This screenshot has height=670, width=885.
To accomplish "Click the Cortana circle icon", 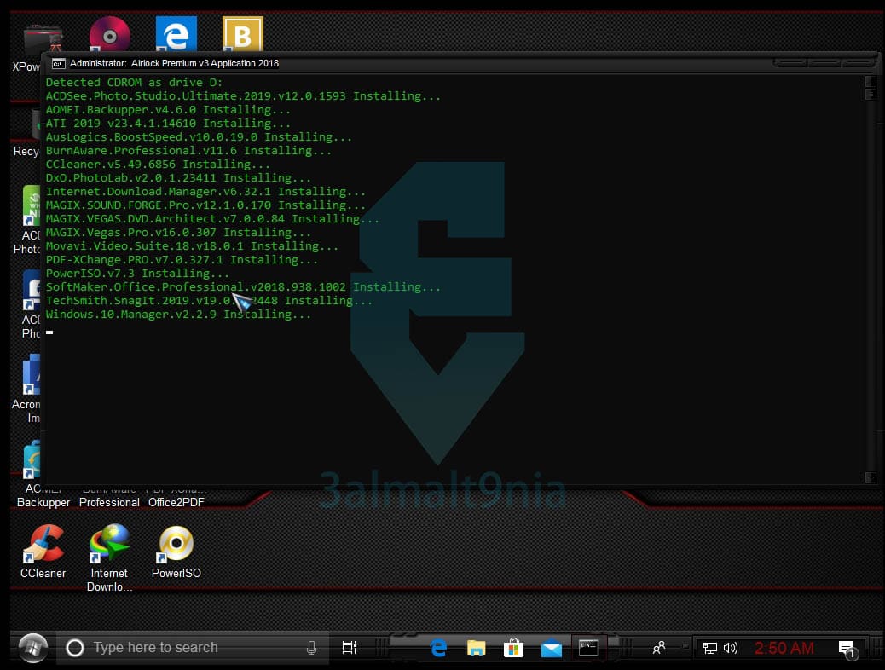I will tap(75, 648).
